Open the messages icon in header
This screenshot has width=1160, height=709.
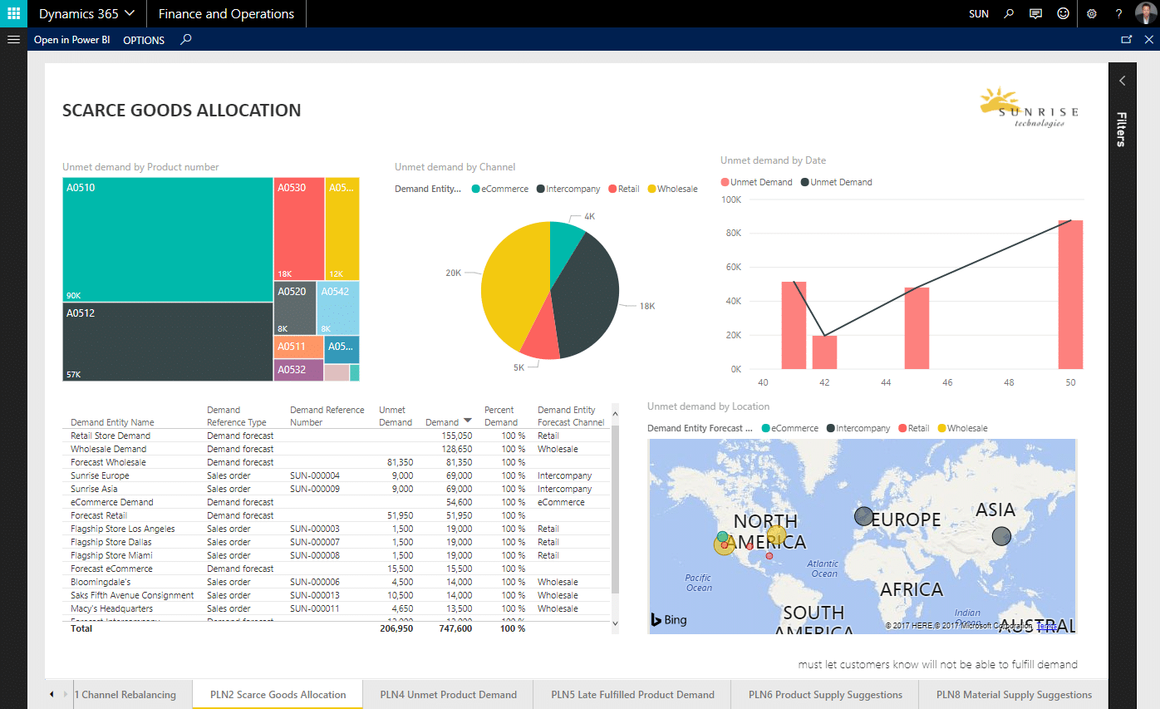click(x=1035, y=14)
